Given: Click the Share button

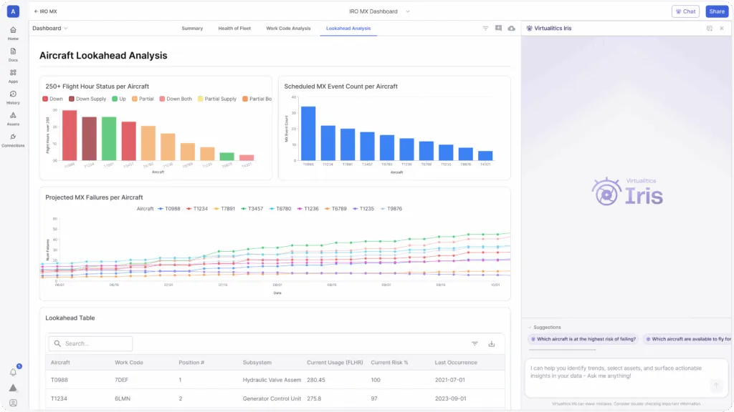Looking at the screenshot, I should point(716,11).
